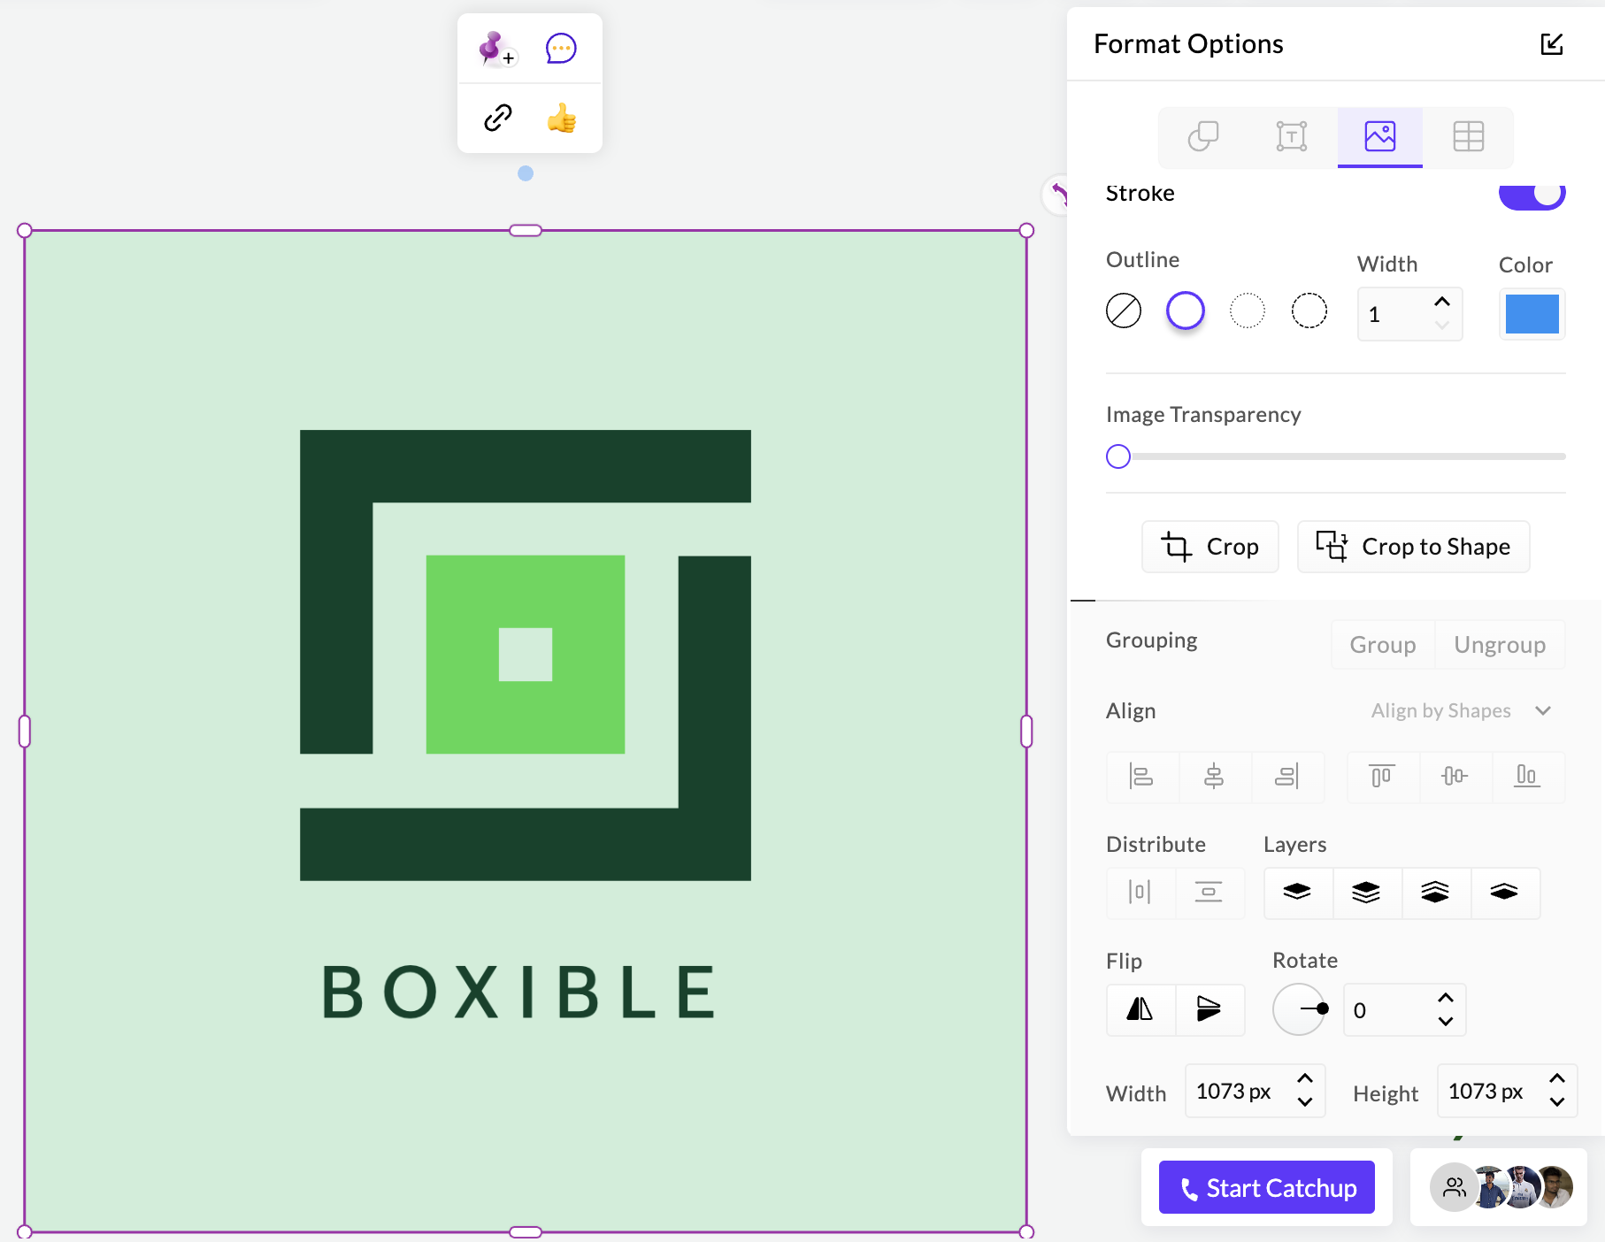
Task: Distribute objects horizontally
Action: (x=1140, y=893)
